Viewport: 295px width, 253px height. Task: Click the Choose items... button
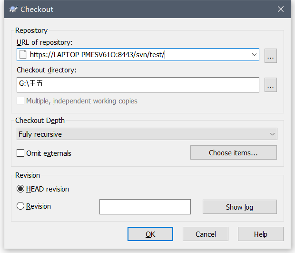click(234, 152)
